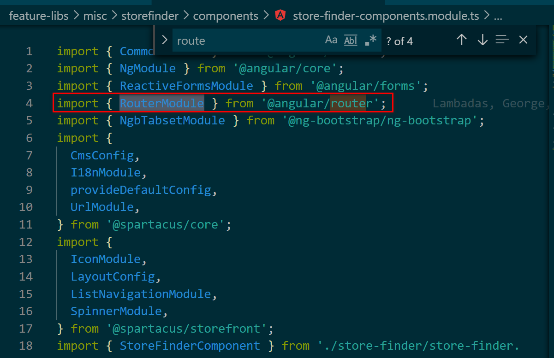The width and height of the screenshot is (554, 358).
Task: Click '@spartacus/core' string on line 11
Action: [166, 225]
